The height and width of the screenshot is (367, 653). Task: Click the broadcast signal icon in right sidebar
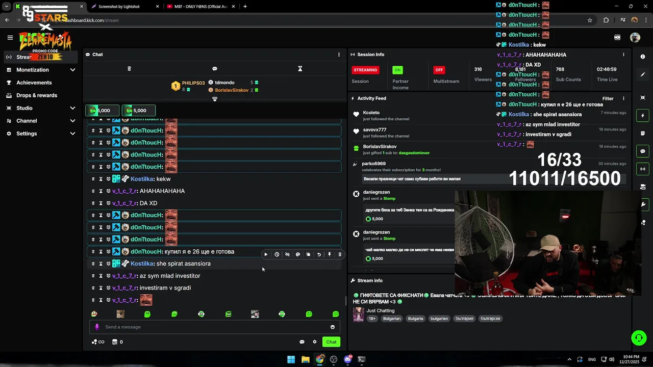[x=643, y=169]
